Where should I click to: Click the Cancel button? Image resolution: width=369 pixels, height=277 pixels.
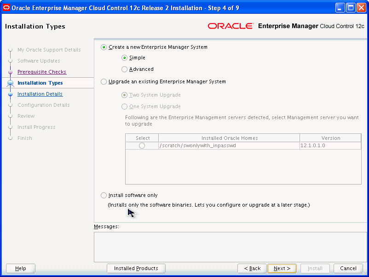click(x=348, y=268)
